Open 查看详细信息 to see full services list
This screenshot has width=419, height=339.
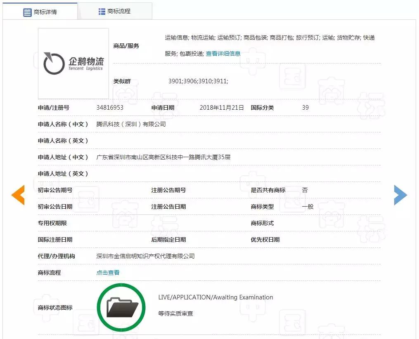[x=223, y=54]
